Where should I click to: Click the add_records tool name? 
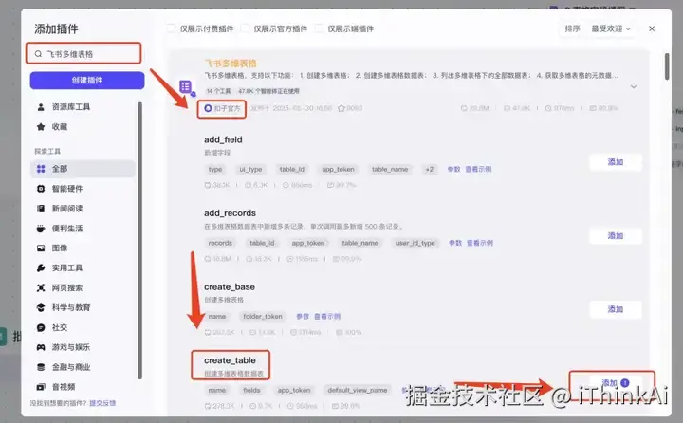(x=230, y=213)
